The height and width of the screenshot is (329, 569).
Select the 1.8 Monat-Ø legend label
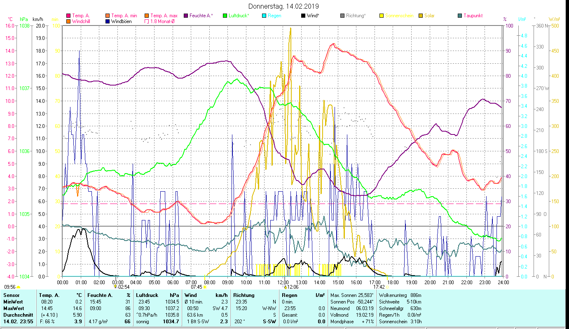162,21
